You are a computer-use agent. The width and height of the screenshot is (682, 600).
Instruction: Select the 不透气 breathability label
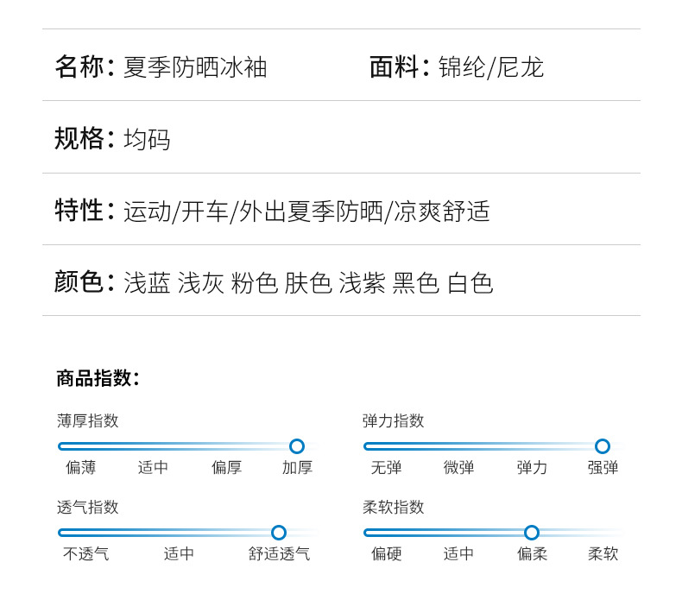[86, 554]
